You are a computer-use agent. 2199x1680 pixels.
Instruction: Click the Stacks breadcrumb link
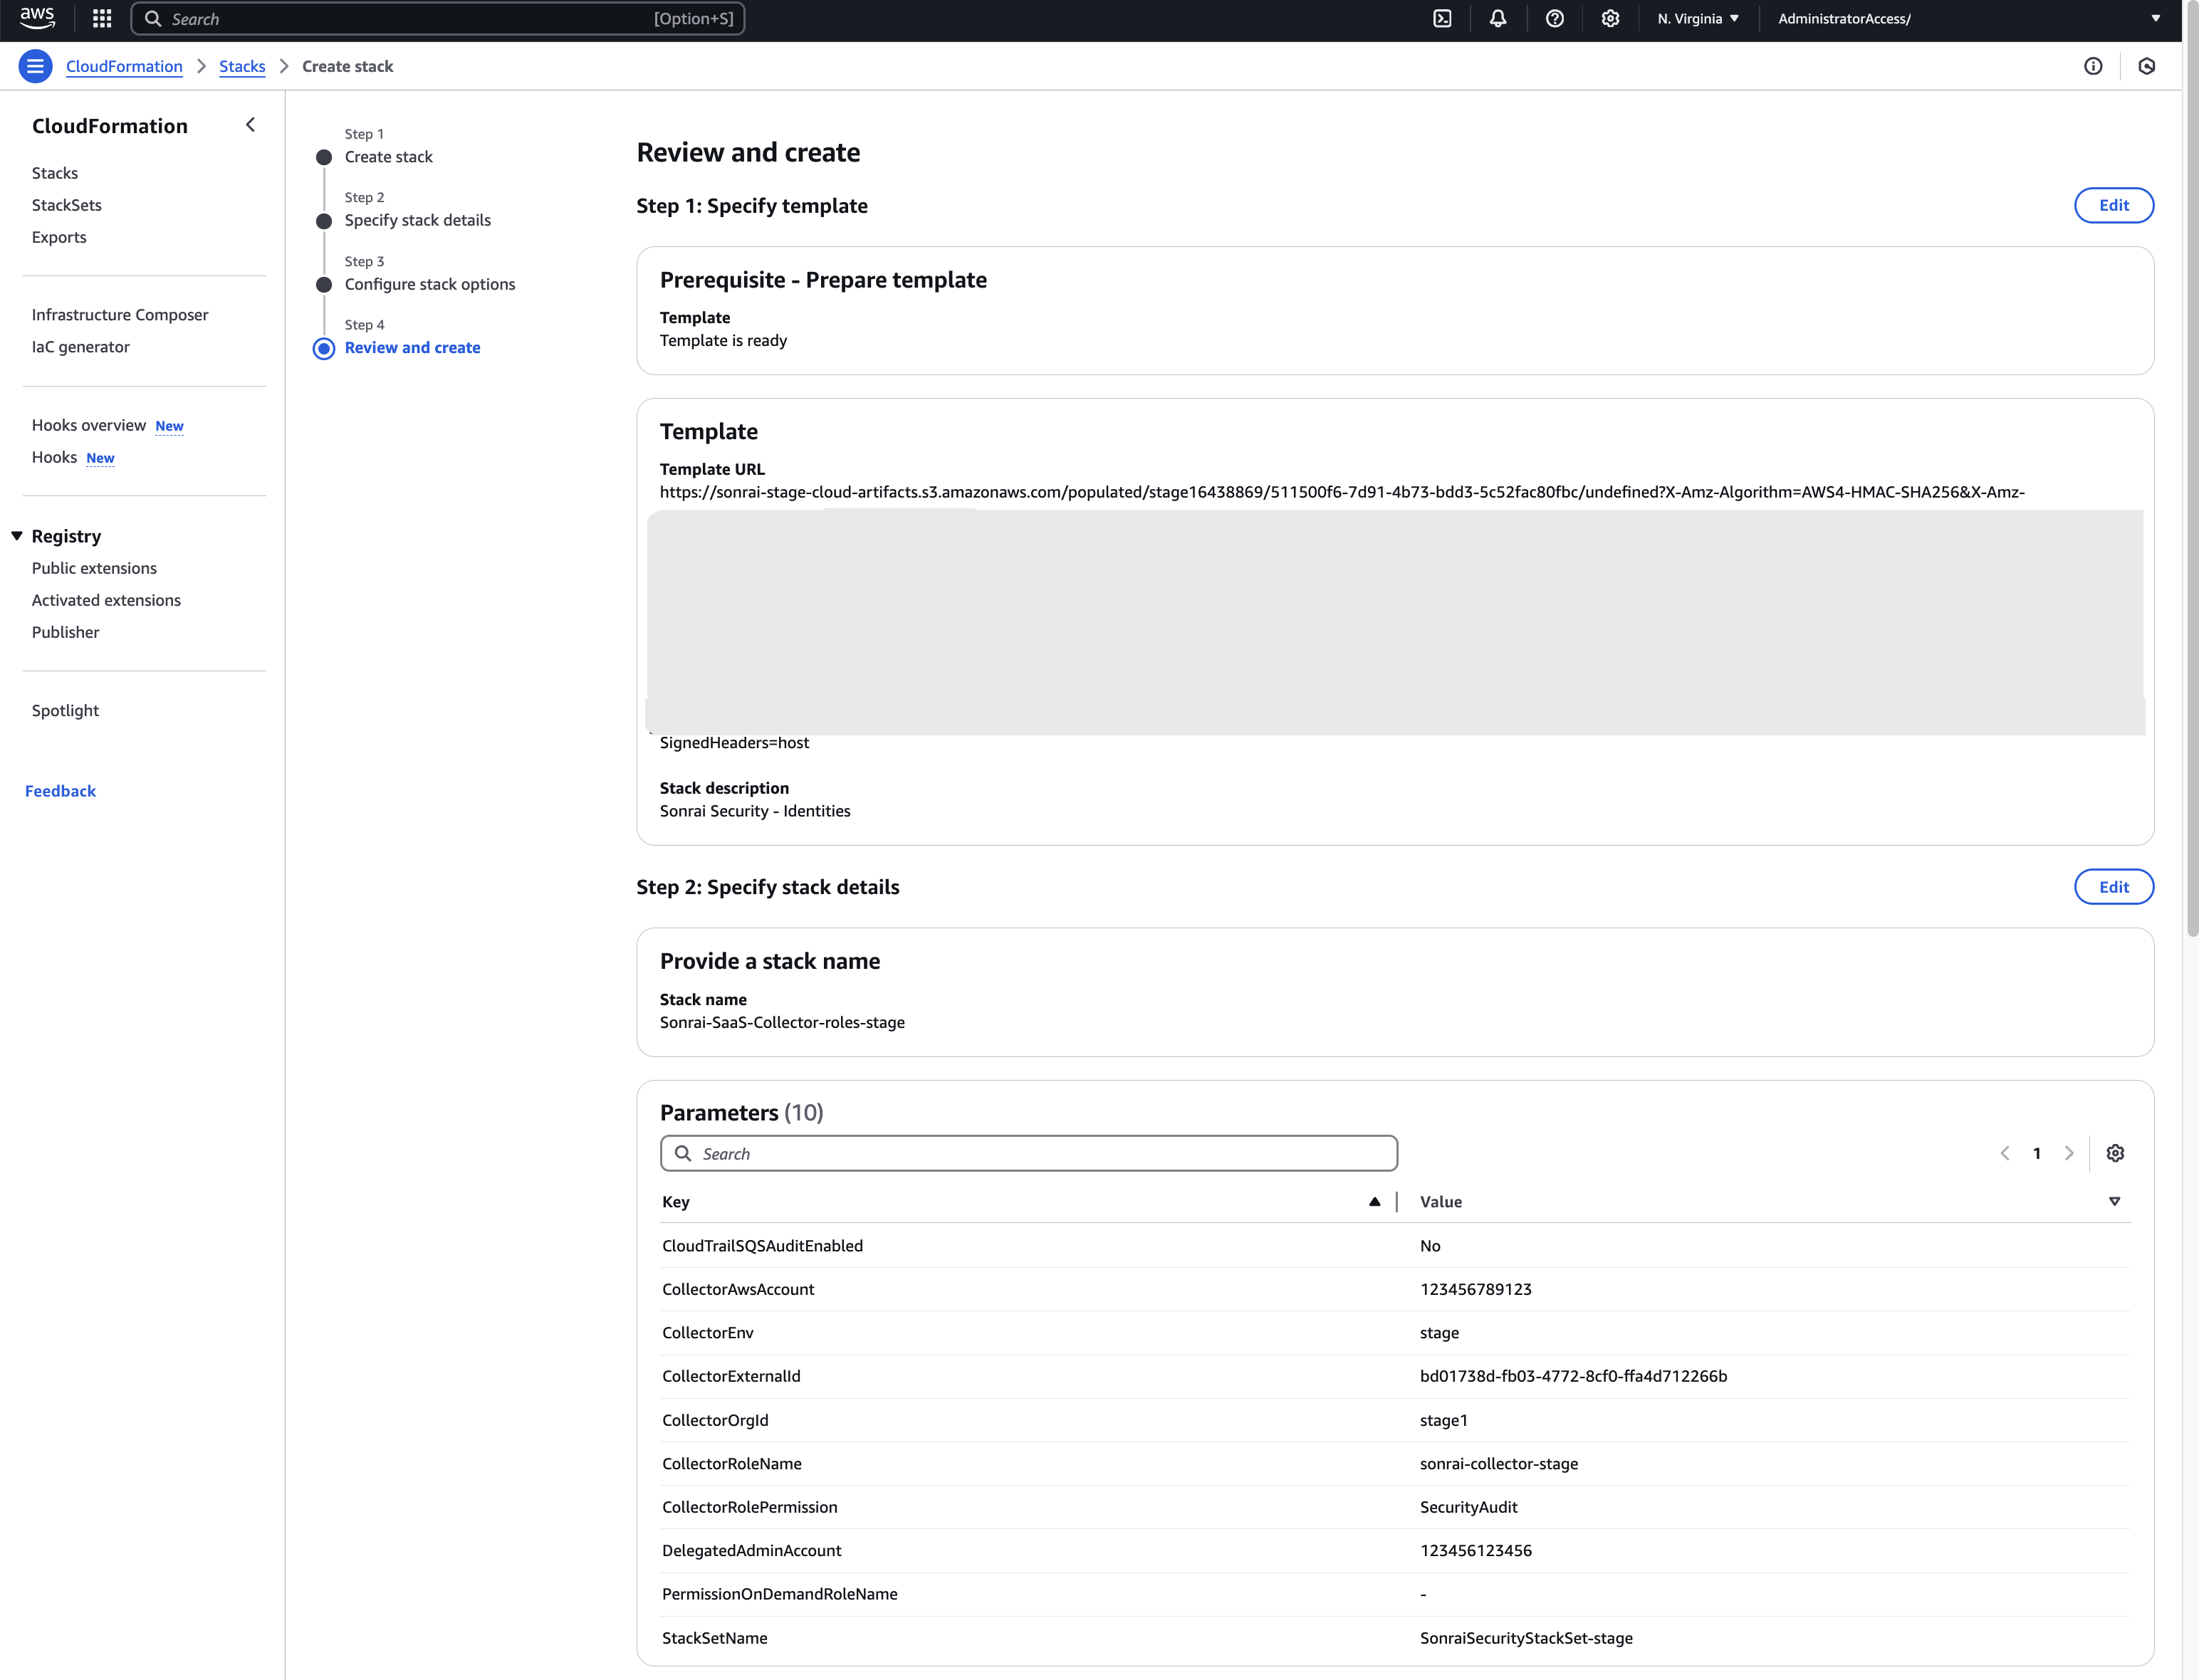(242, 66)
